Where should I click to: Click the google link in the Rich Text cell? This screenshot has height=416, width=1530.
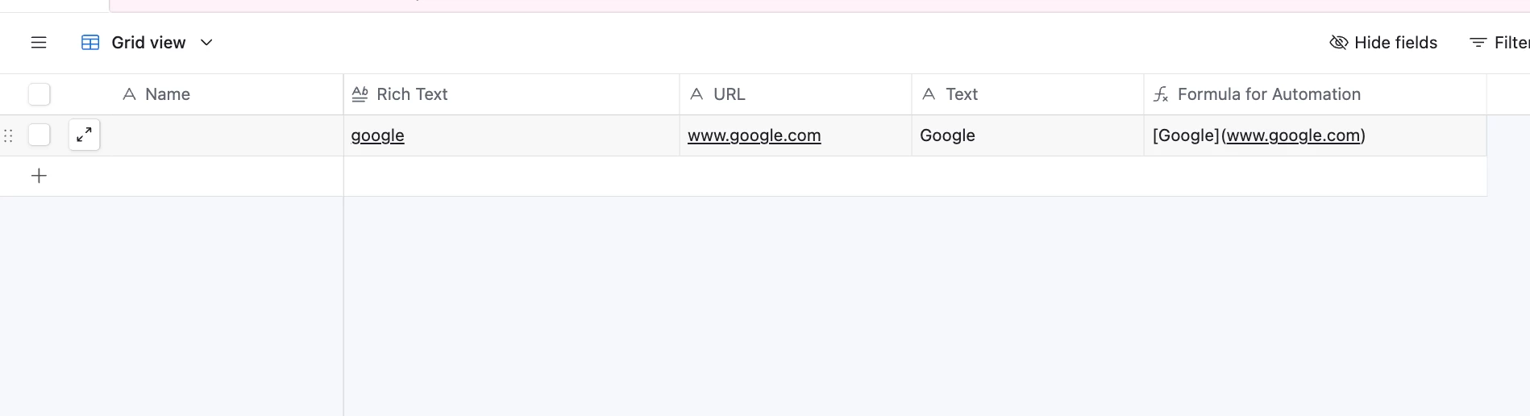click(x=377, y=135)
